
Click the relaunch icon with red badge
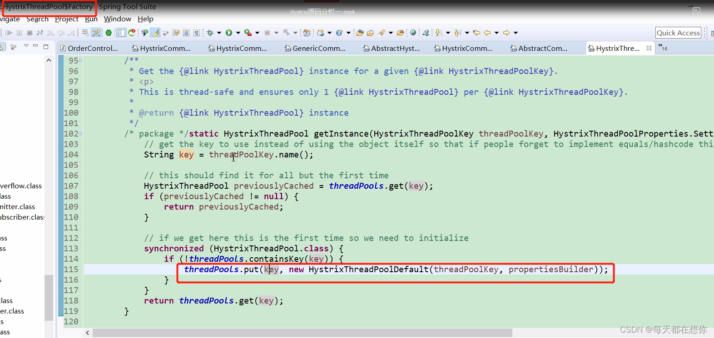click(132, 33)
